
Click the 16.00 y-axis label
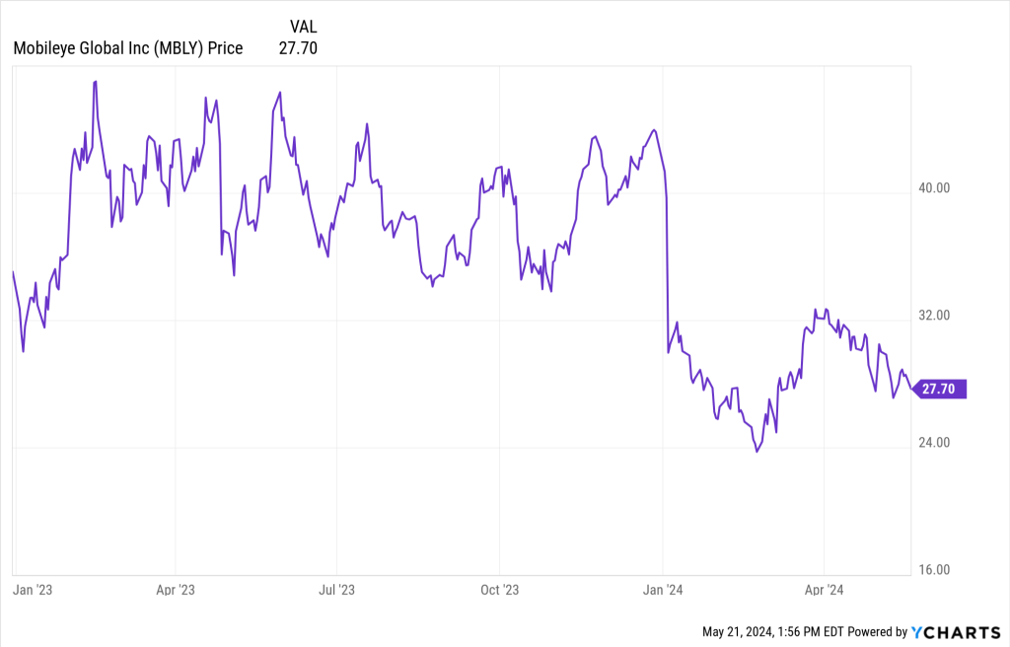(x=933, y=570)
